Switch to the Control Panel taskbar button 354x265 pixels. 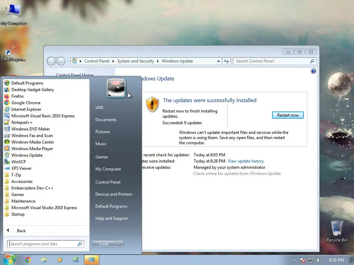[x=91, y=260]
